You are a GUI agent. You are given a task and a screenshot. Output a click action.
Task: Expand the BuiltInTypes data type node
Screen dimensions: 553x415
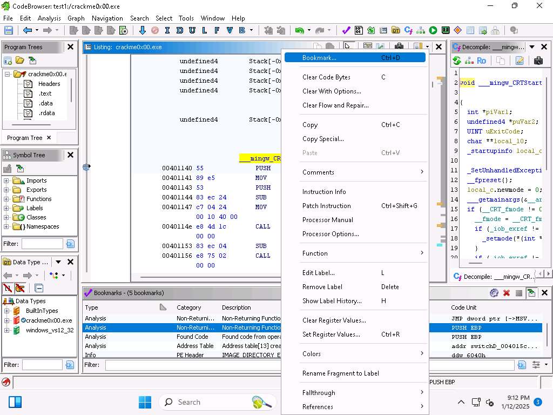point(6,311)
